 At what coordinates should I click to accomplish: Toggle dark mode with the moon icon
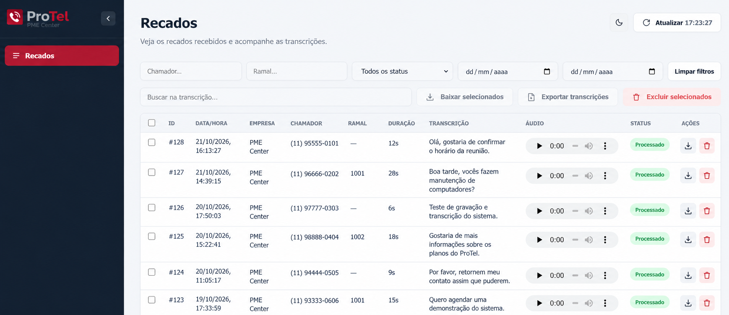619,23
